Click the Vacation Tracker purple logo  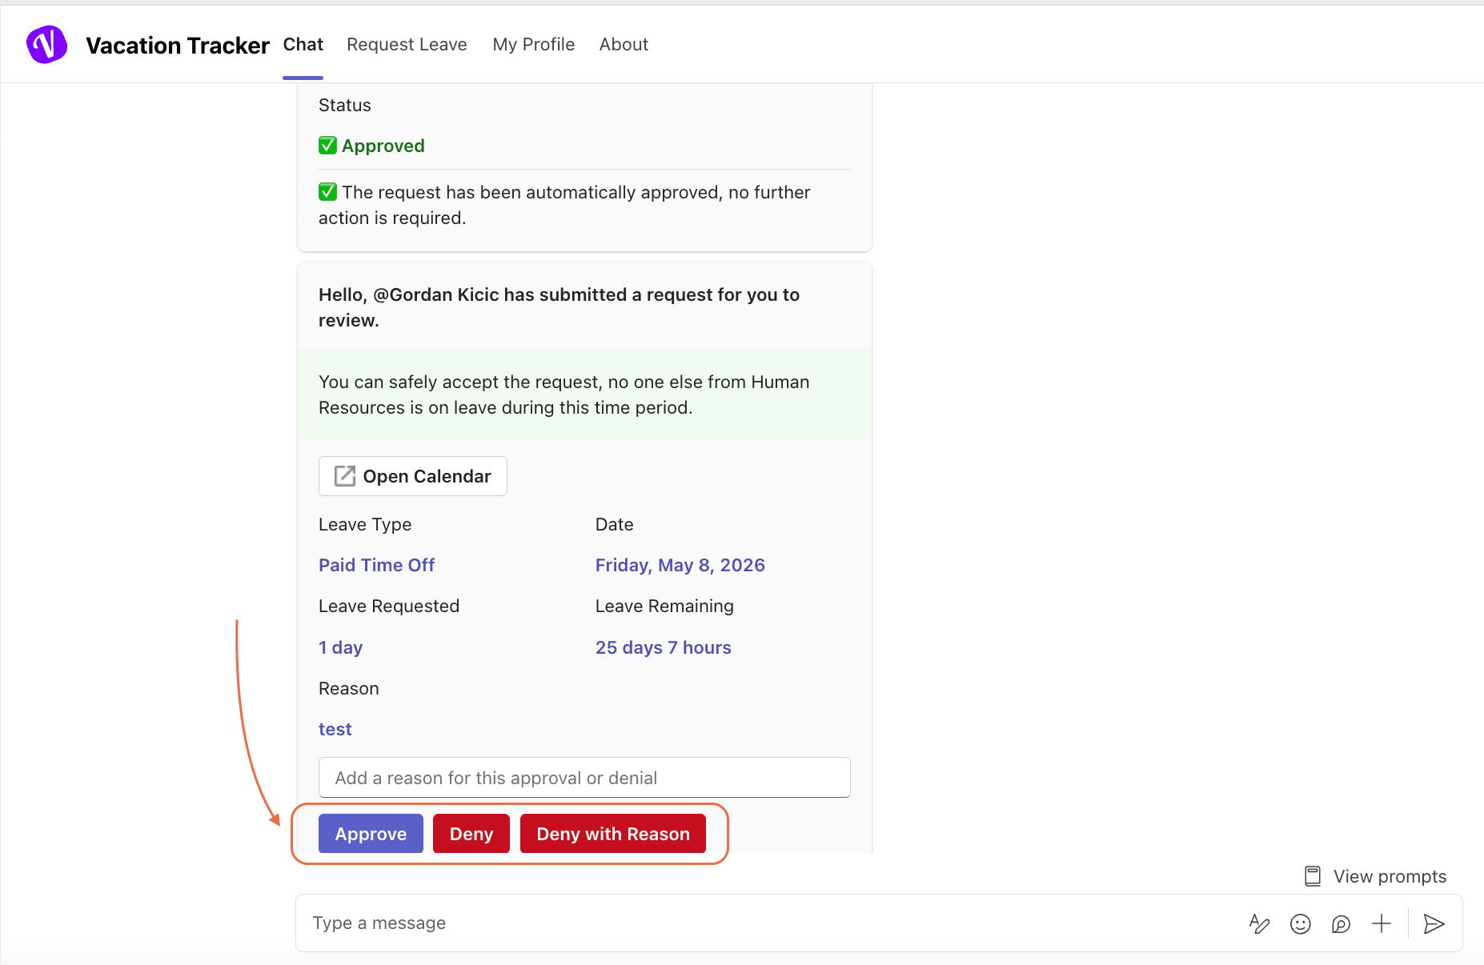[47, 44]
